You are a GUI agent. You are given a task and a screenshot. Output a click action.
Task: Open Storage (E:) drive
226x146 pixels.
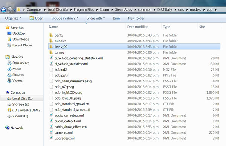[18, 104]
